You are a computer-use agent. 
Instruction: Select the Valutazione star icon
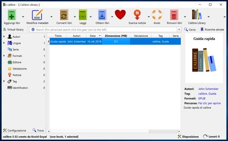pos(10,68)
